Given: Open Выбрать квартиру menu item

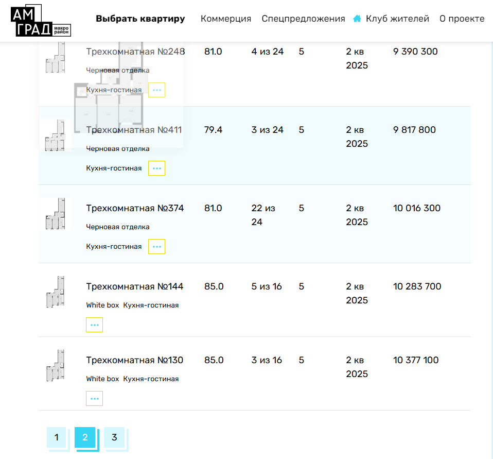Looking at the screenshot, I should [x=140, y=19].
